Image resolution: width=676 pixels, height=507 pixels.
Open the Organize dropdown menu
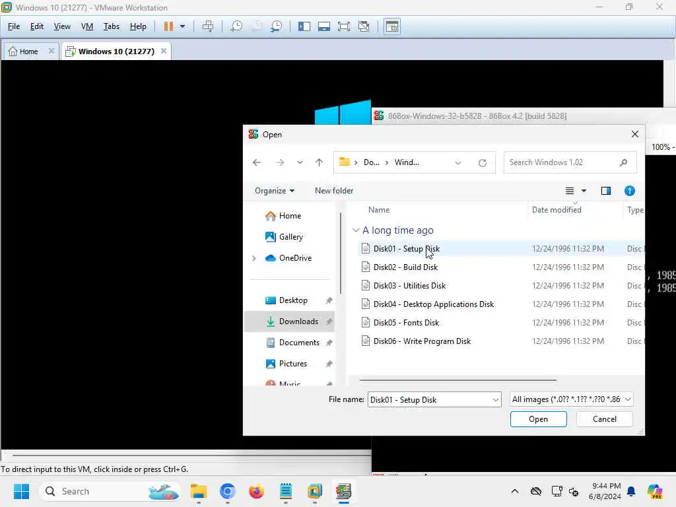click(274, 191)
